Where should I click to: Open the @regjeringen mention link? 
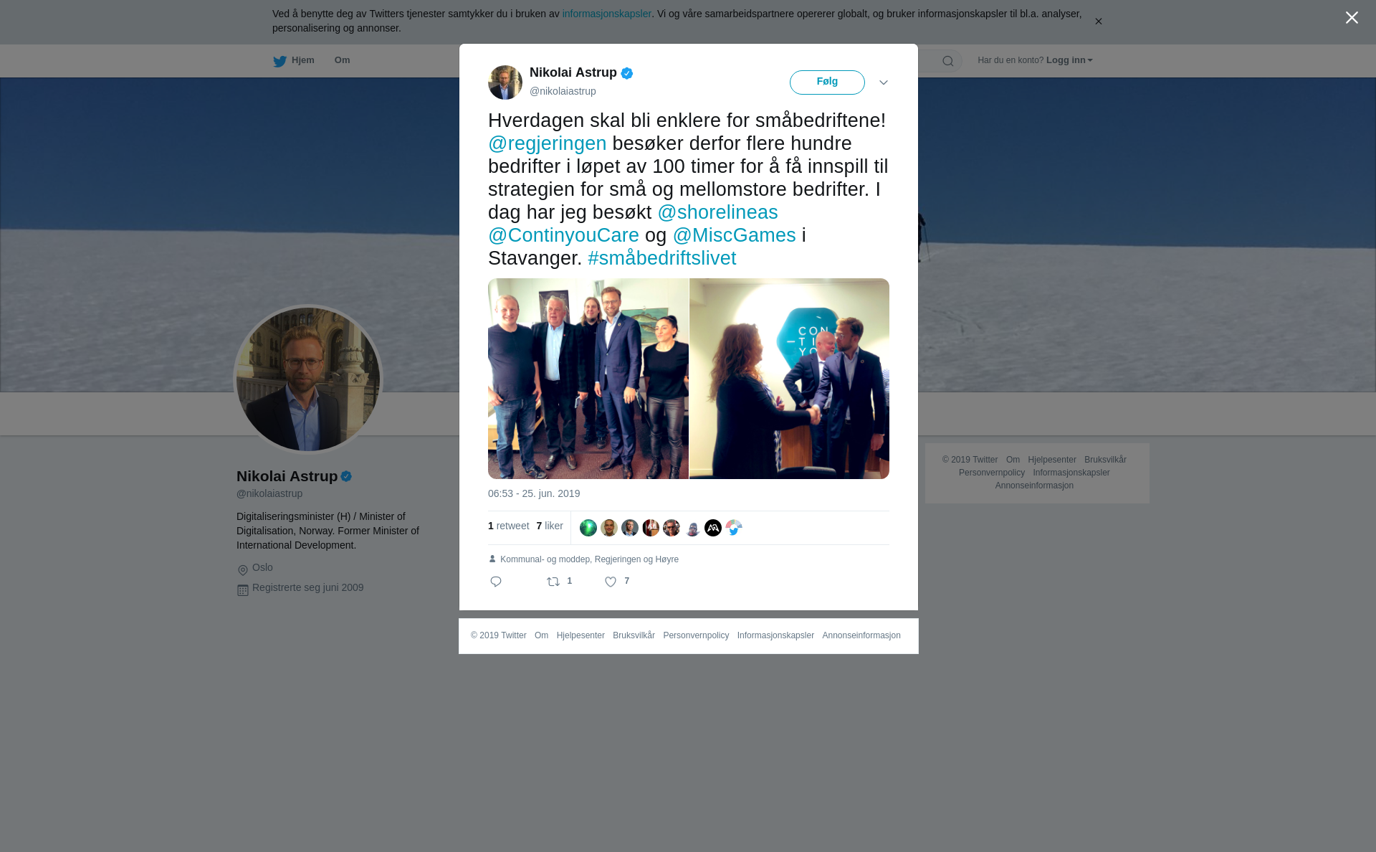[x=548, y=143]
